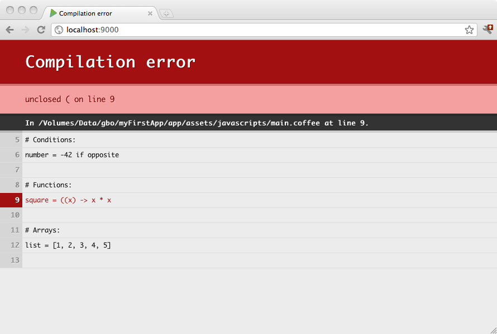The image size is (497, 334).
Task: Click the erroneous square function code line
Action: (68, 200)
